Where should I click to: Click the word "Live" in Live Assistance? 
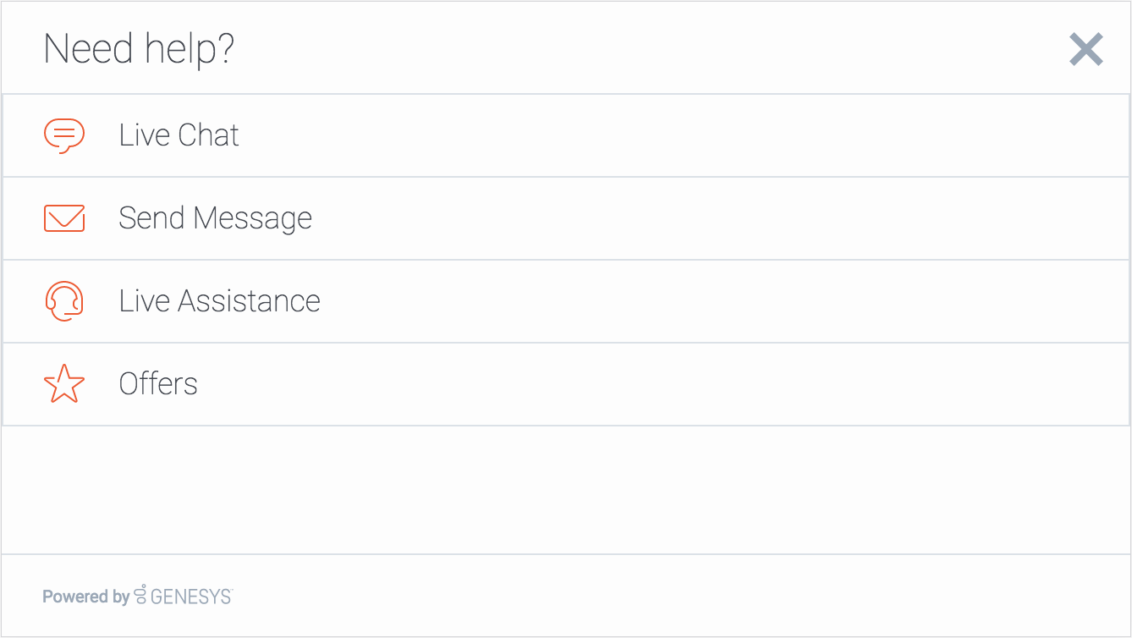144,301
